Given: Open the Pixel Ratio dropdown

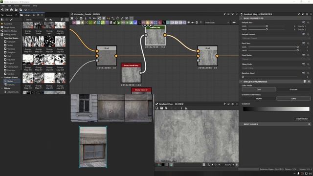Looking at the screenshot, I should (276, 59).
